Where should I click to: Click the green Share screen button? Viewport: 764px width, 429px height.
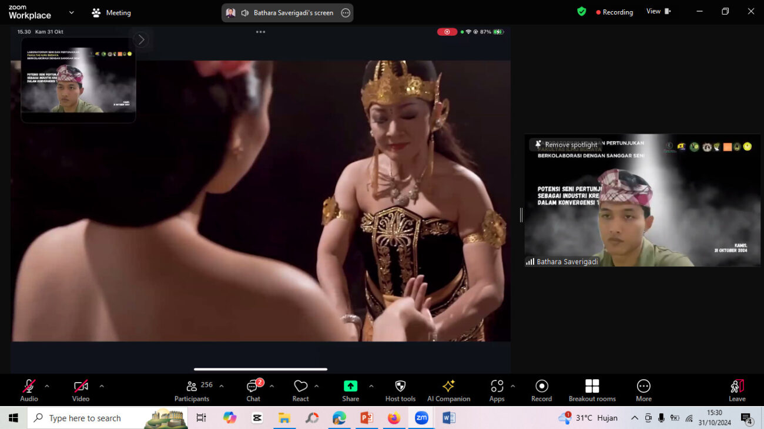tap(350, 386)
